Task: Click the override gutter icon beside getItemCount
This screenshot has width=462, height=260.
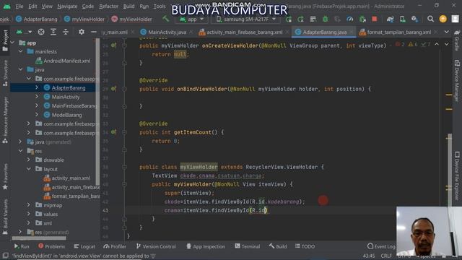Action: [114, 132]
